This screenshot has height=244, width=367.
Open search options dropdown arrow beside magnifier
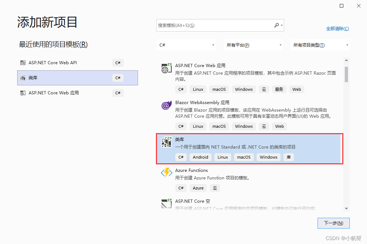[x=282, y=25]
